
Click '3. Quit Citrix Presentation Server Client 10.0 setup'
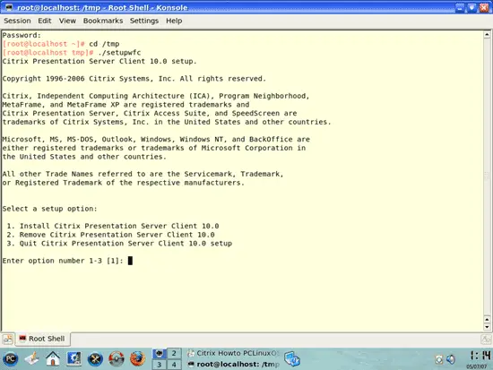pyautogui.click(x=119, y=244)
